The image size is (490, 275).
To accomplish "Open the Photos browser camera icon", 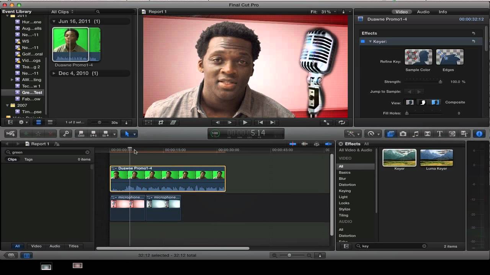I will click(403, 134).
